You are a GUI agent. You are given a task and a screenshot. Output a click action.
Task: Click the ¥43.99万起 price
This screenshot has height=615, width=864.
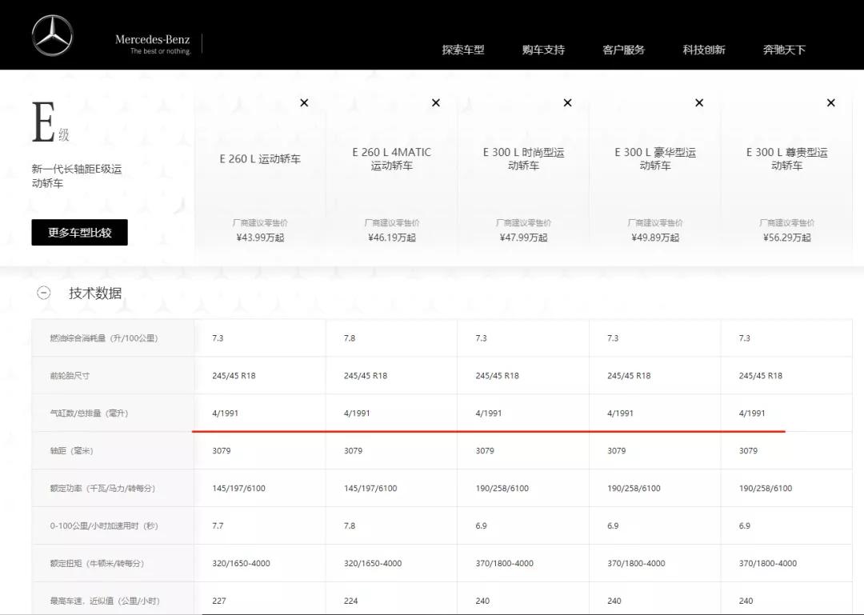(260, 238)
